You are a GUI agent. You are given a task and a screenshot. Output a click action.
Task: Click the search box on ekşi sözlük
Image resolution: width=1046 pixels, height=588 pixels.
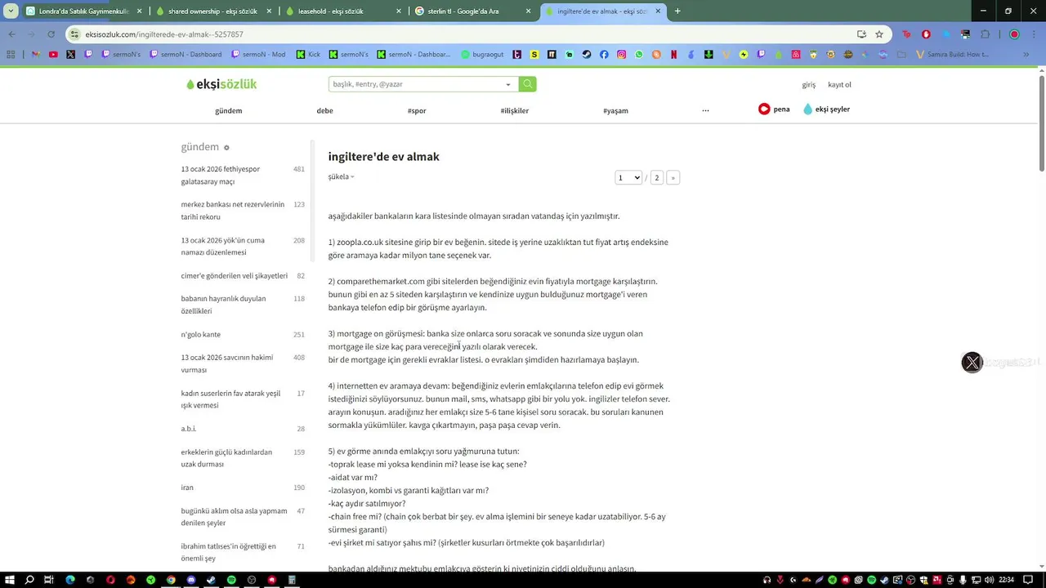pyautogui.click(x=415, y=84)
